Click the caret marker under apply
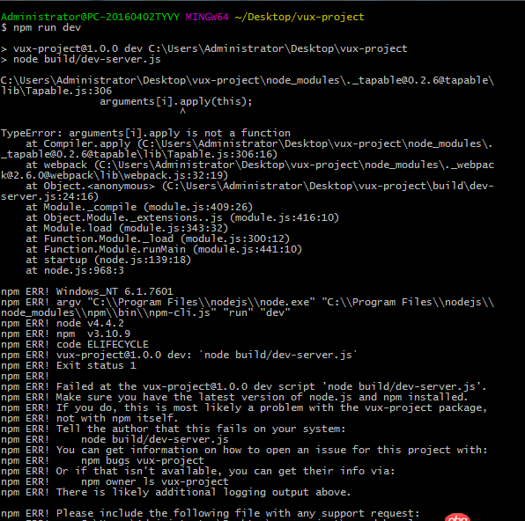This screenshot has height=521, width=525. click(182, 112)
